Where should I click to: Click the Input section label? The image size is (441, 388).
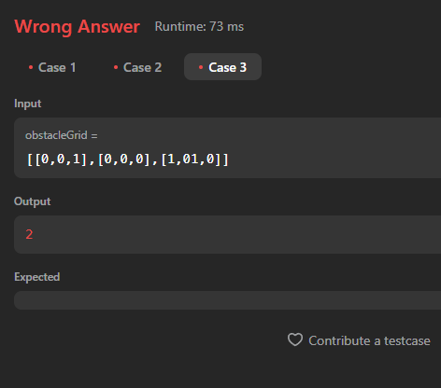coord(28,104)
